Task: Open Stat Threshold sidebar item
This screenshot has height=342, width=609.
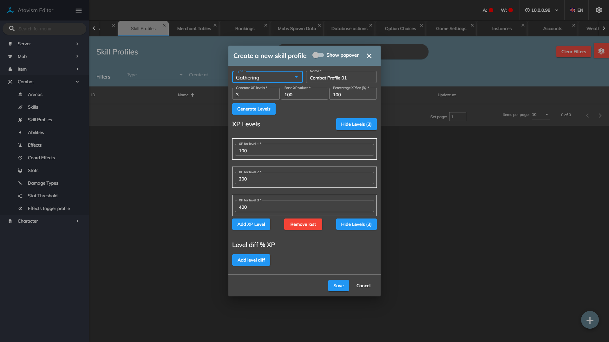Action: [43, 196]
